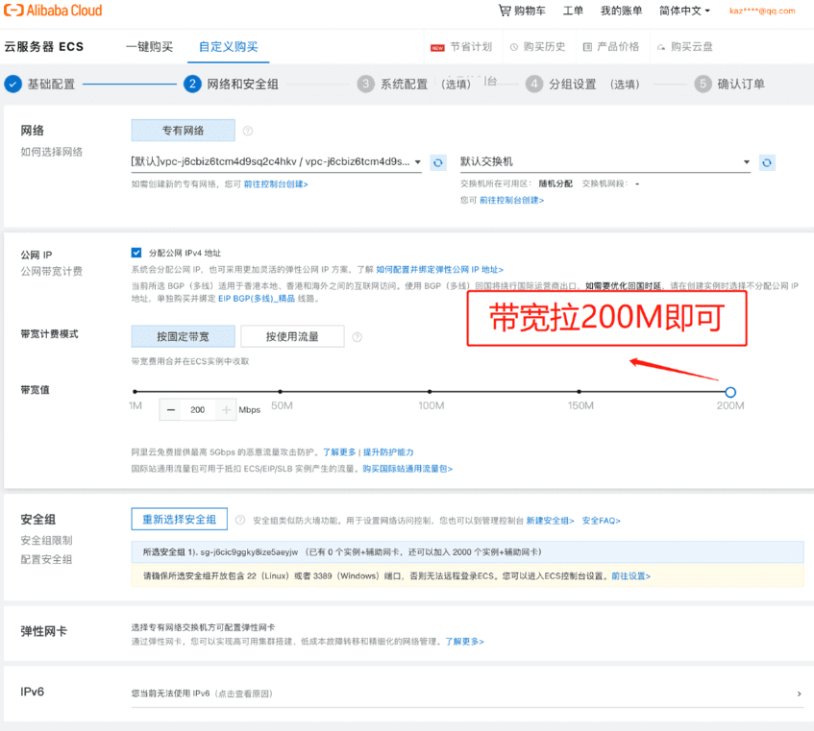Click selected security group sg-j6cic9ggky8ize5aeyjw row
Image resolution: width=814 pixels, height=731 pixels.
[x=467, y=552]
